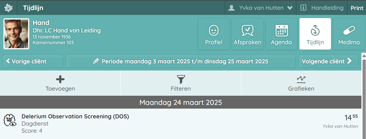Click the client profile photo
The height and width of the screenshot is (139, 366).
16,34
